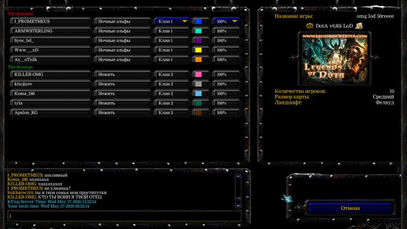The image size is (407, 229).
Task: Click the Legends of Dota map preview image
Action: 334,58
